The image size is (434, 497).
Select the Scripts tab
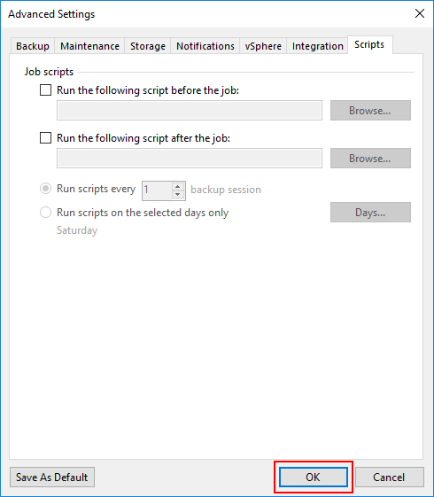click(369, 44)
